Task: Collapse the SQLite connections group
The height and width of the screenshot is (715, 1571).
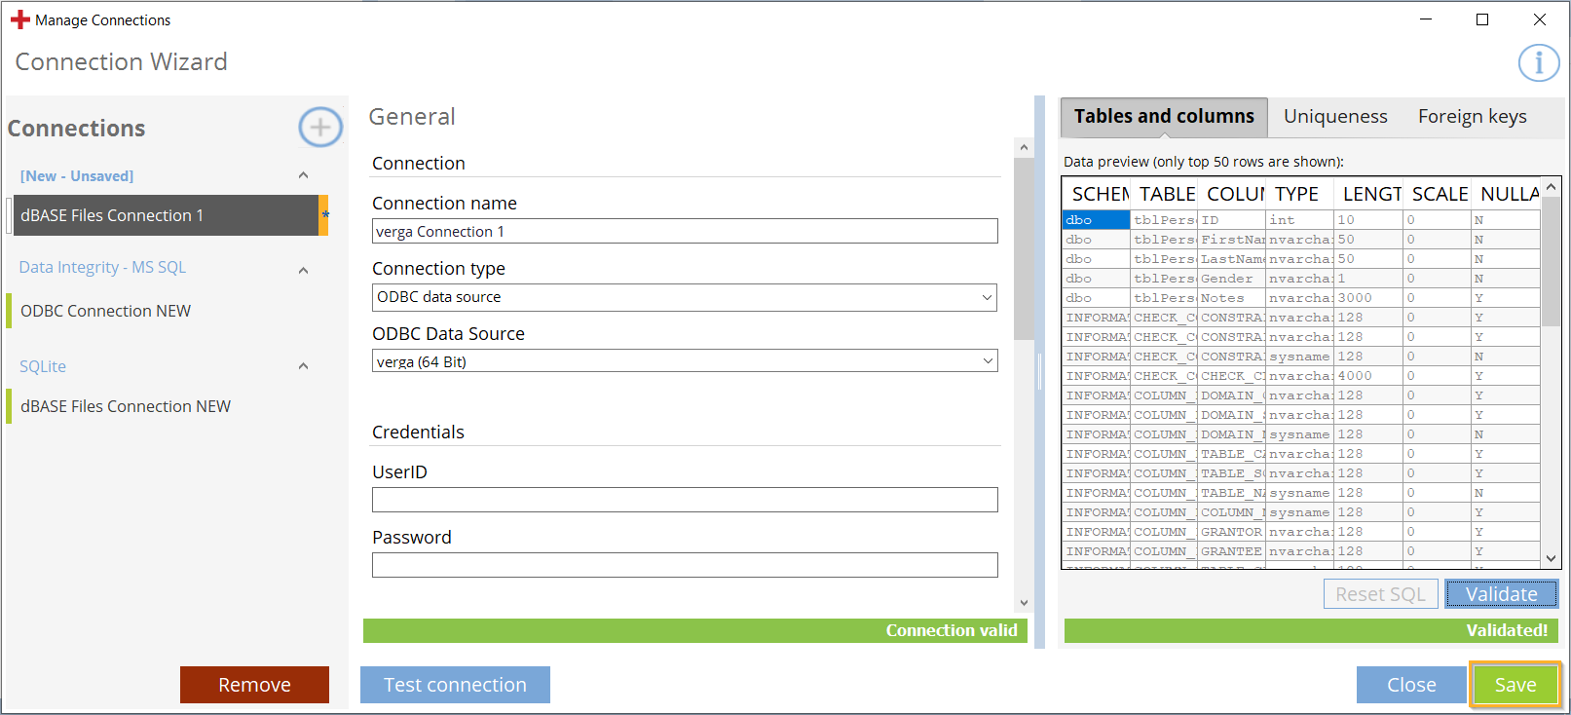Action: point(303,366)
